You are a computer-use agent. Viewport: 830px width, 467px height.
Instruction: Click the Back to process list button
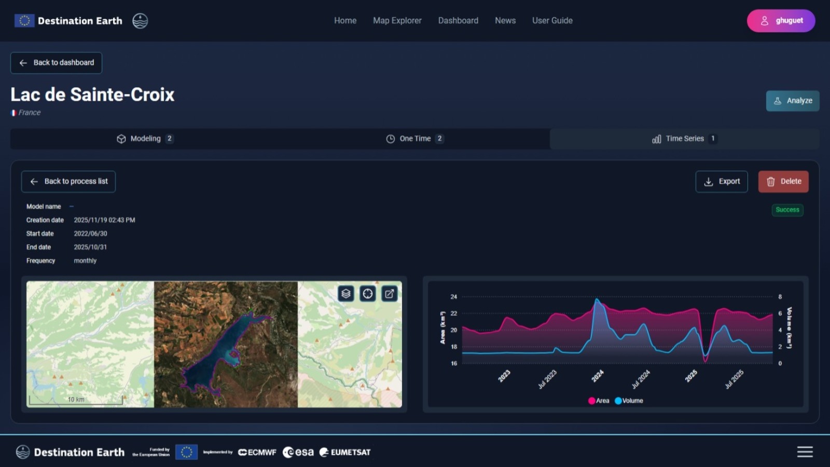(x=68, y=182)
